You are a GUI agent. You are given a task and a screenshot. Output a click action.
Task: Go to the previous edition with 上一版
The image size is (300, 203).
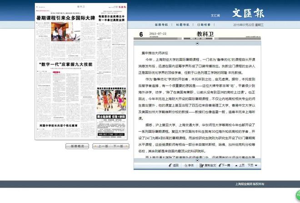tap(102, 146)
